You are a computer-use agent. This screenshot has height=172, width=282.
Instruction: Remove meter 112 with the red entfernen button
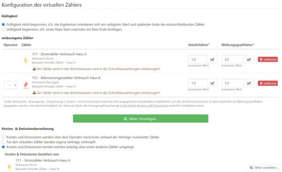[x=267, y=83]
